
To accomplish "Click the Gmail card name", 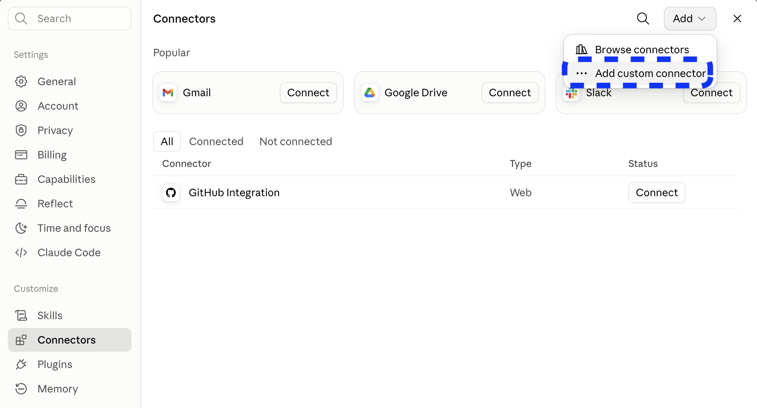I will pyautogui.click(x=196, y=93).
